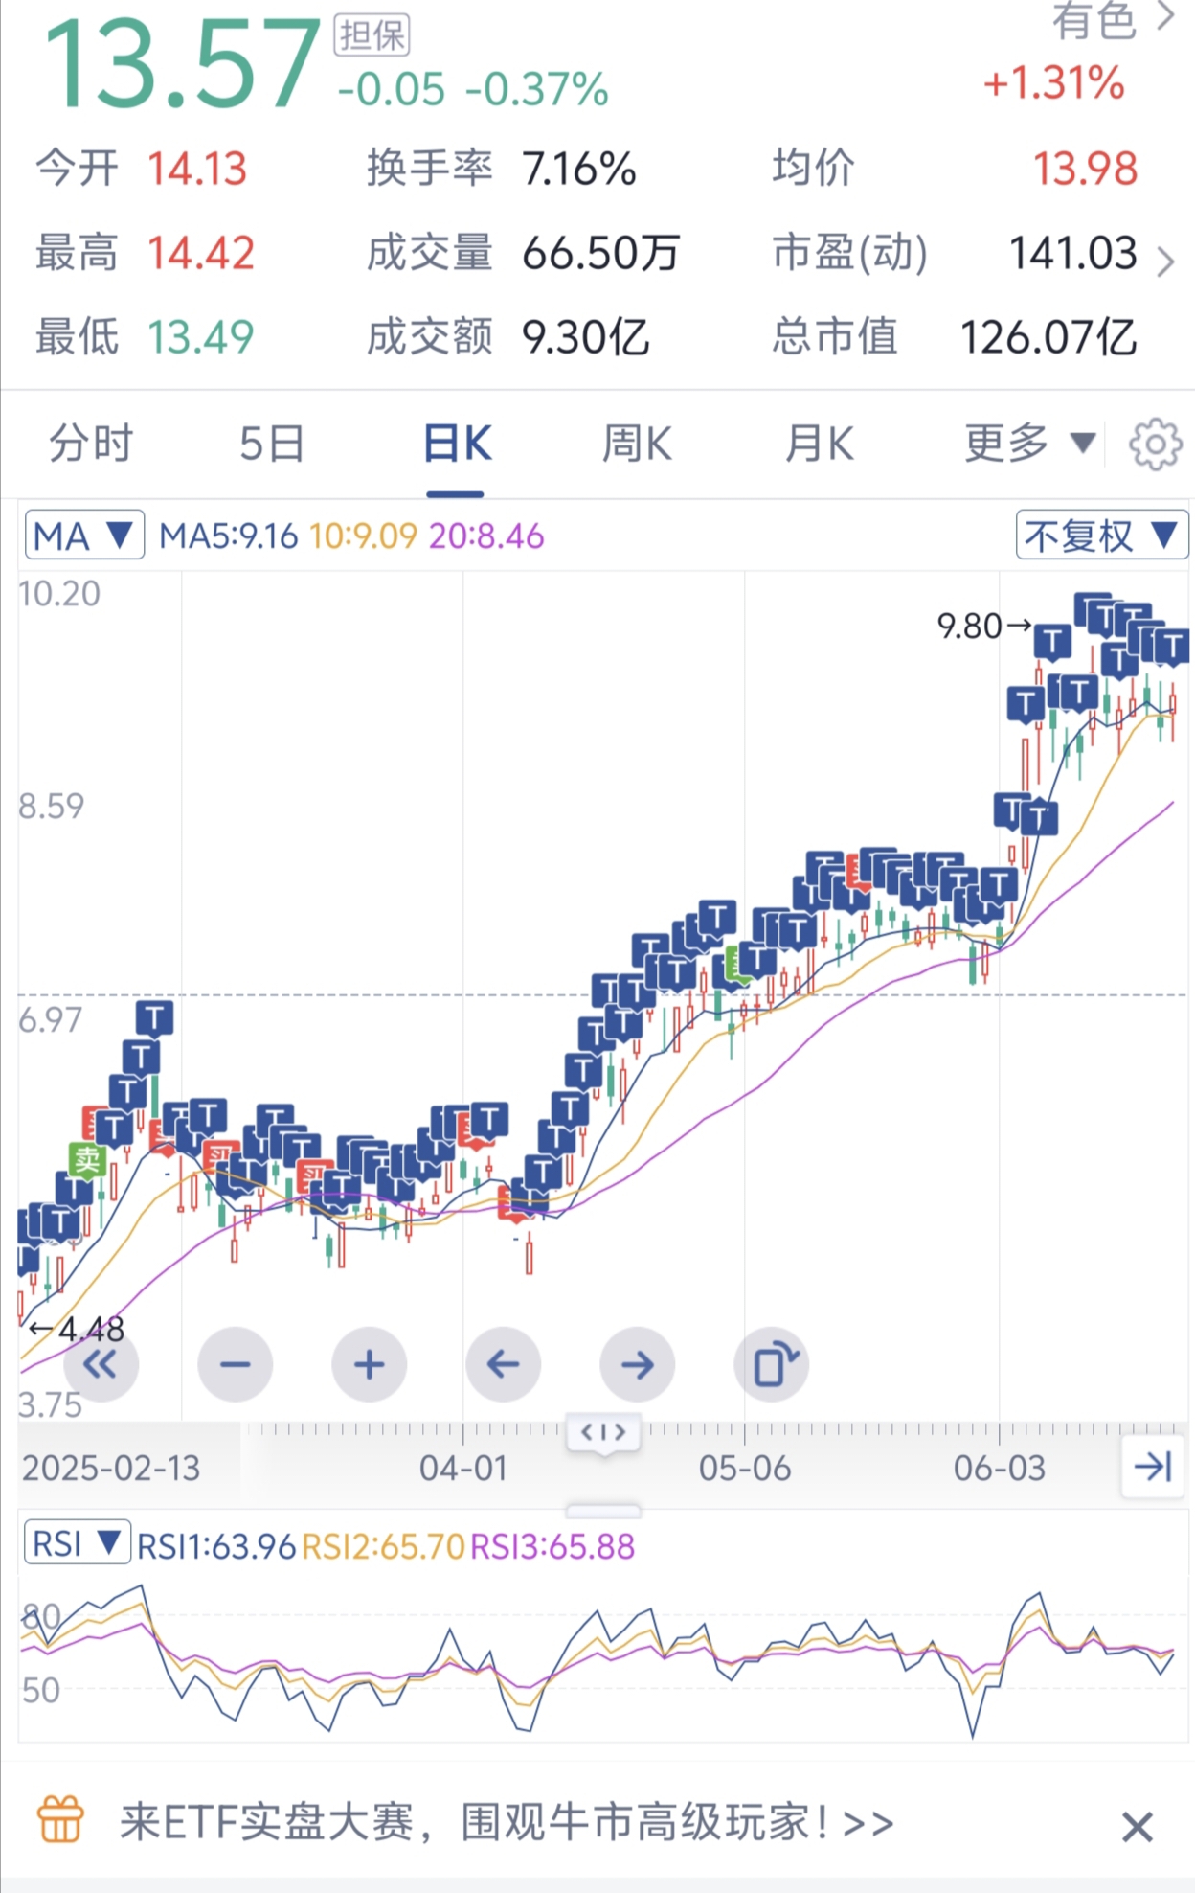This screenshot has height=1893, width=1195.
Task: Tap the zoom out minus button
Action: tap(235, 1364)
